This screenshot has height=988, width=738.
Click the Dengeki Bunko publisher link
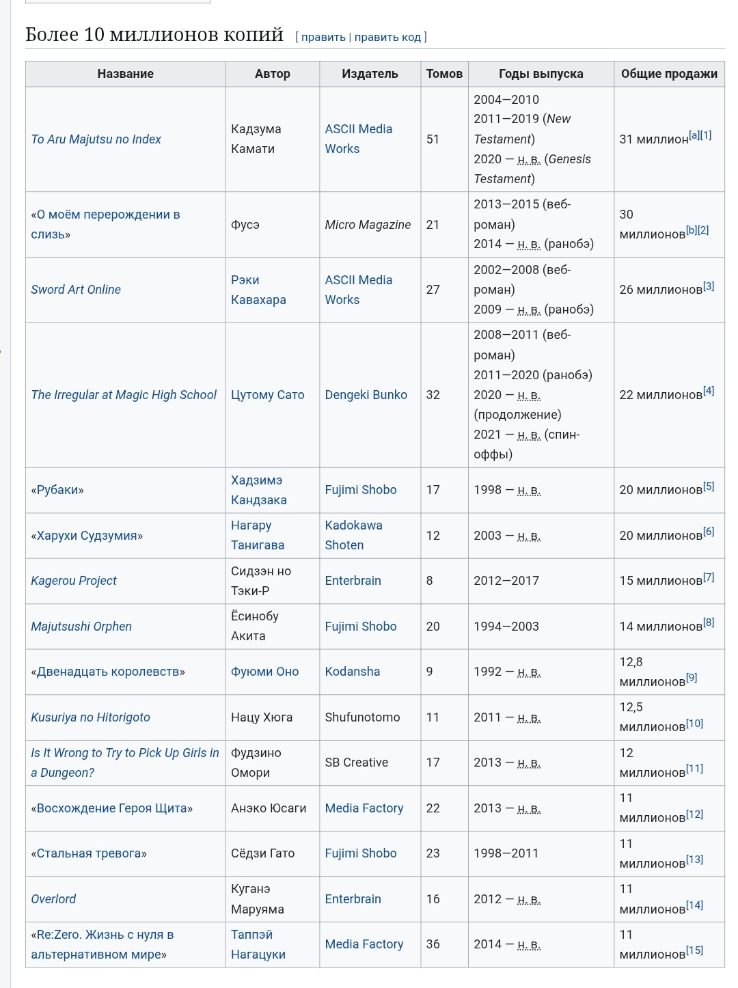point(366,395)
